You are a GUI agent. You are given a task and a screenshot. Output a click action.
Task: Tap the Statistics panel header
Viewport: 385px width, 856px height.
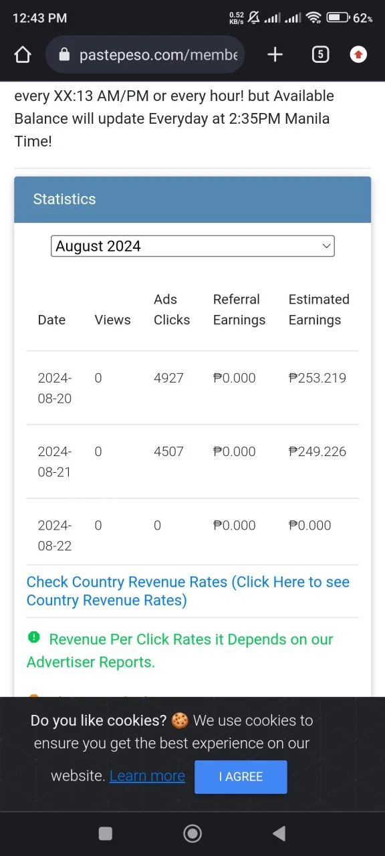click(192, 199)
